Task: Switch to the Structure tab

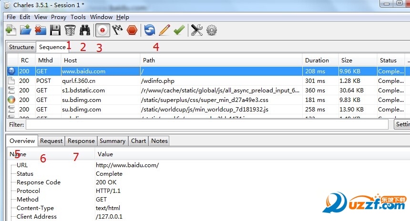Action: [x=21, y=47]
